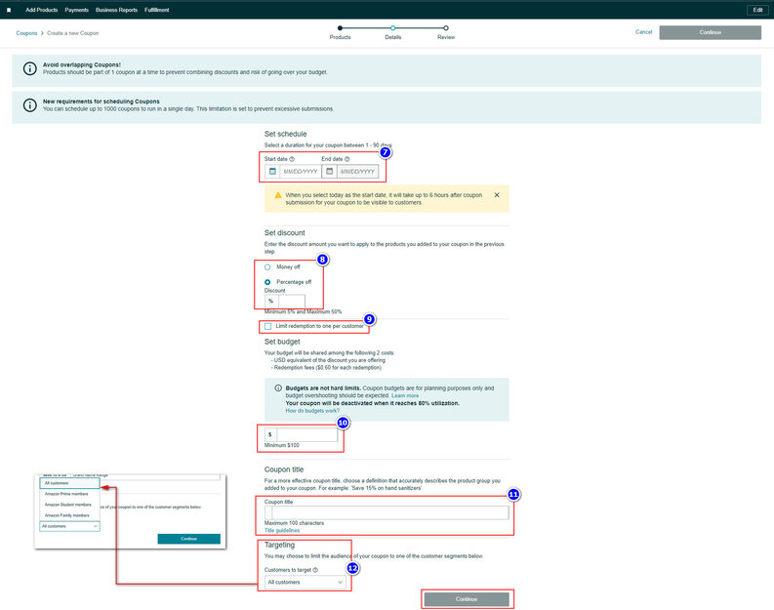The width and height of the screenshot is (774, 610).
Task: Click the Products step dot in the progress bar
Action: click(x=340, y=28)
